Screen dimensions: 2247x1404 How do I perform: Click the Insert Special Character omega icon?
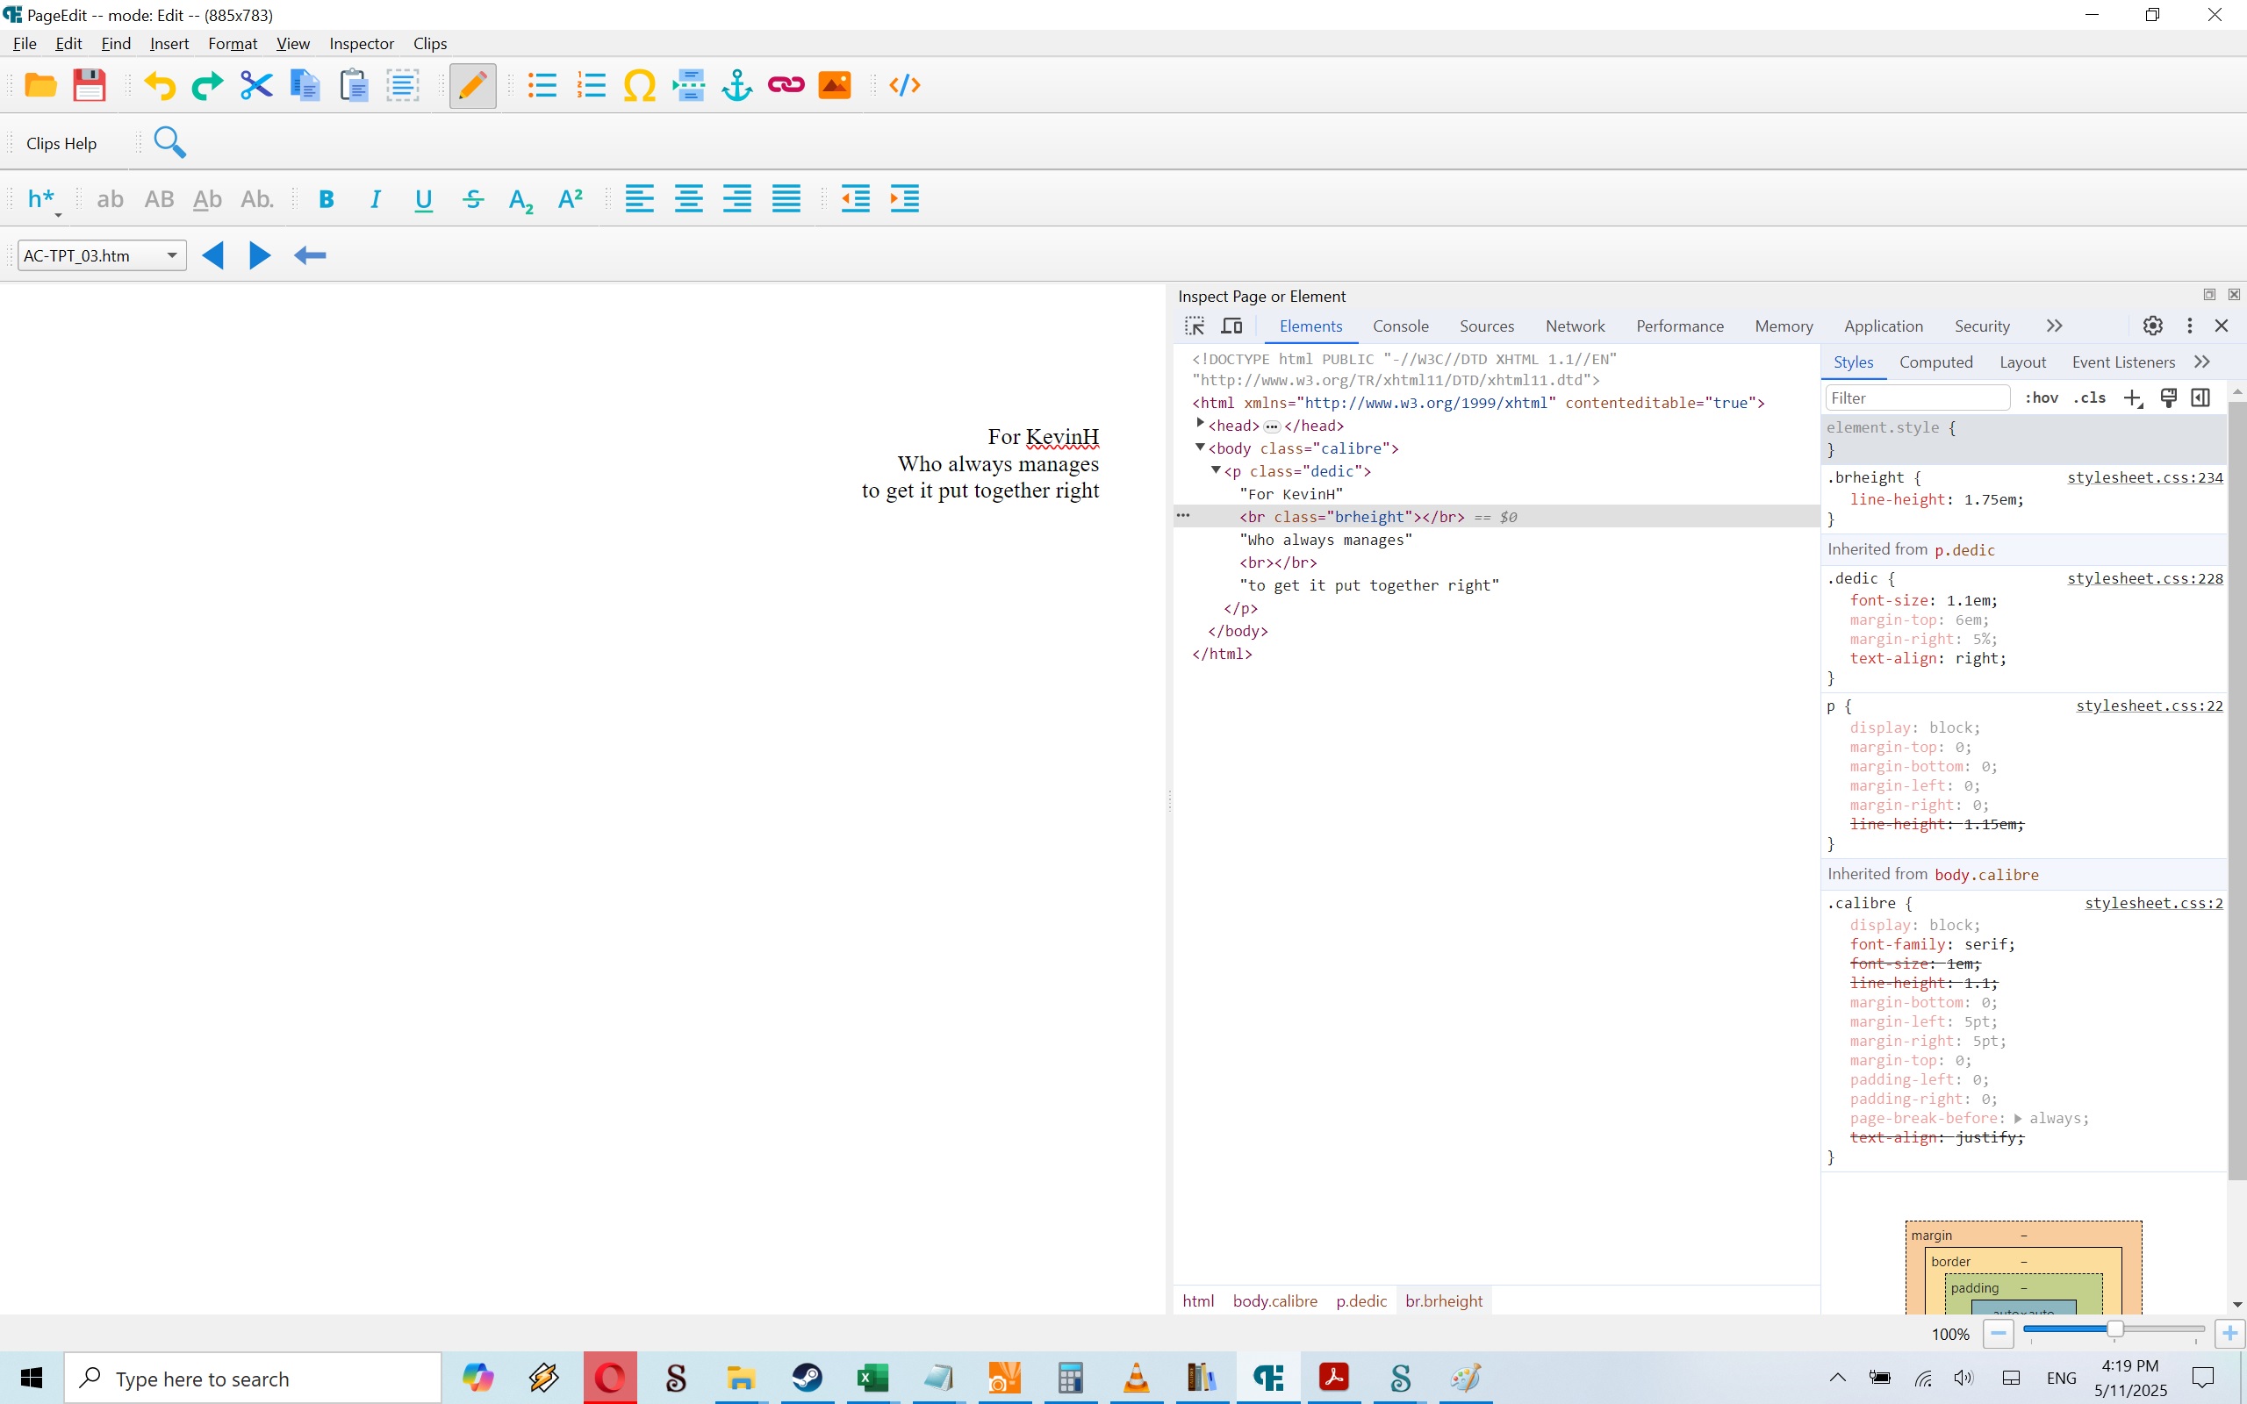(639, 85)
